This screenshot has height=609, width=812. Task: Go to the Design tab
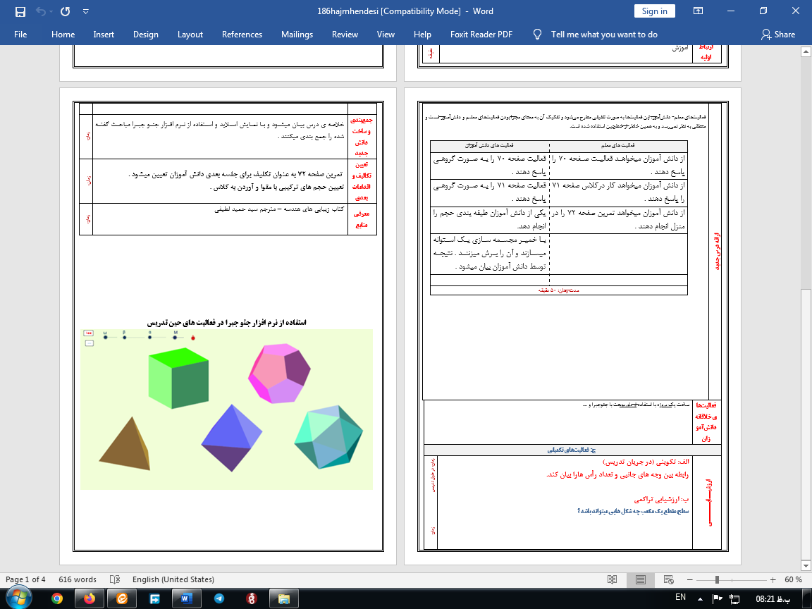click(x=145, y=34)
